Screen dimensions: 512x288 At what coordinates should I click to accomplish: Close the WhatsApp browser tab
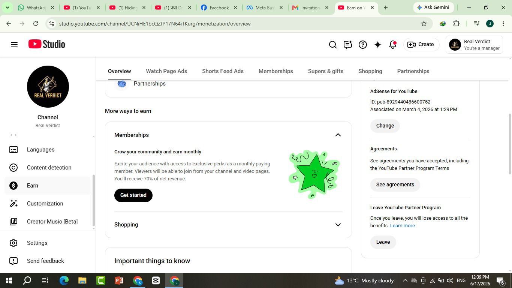tap(52, 7)
